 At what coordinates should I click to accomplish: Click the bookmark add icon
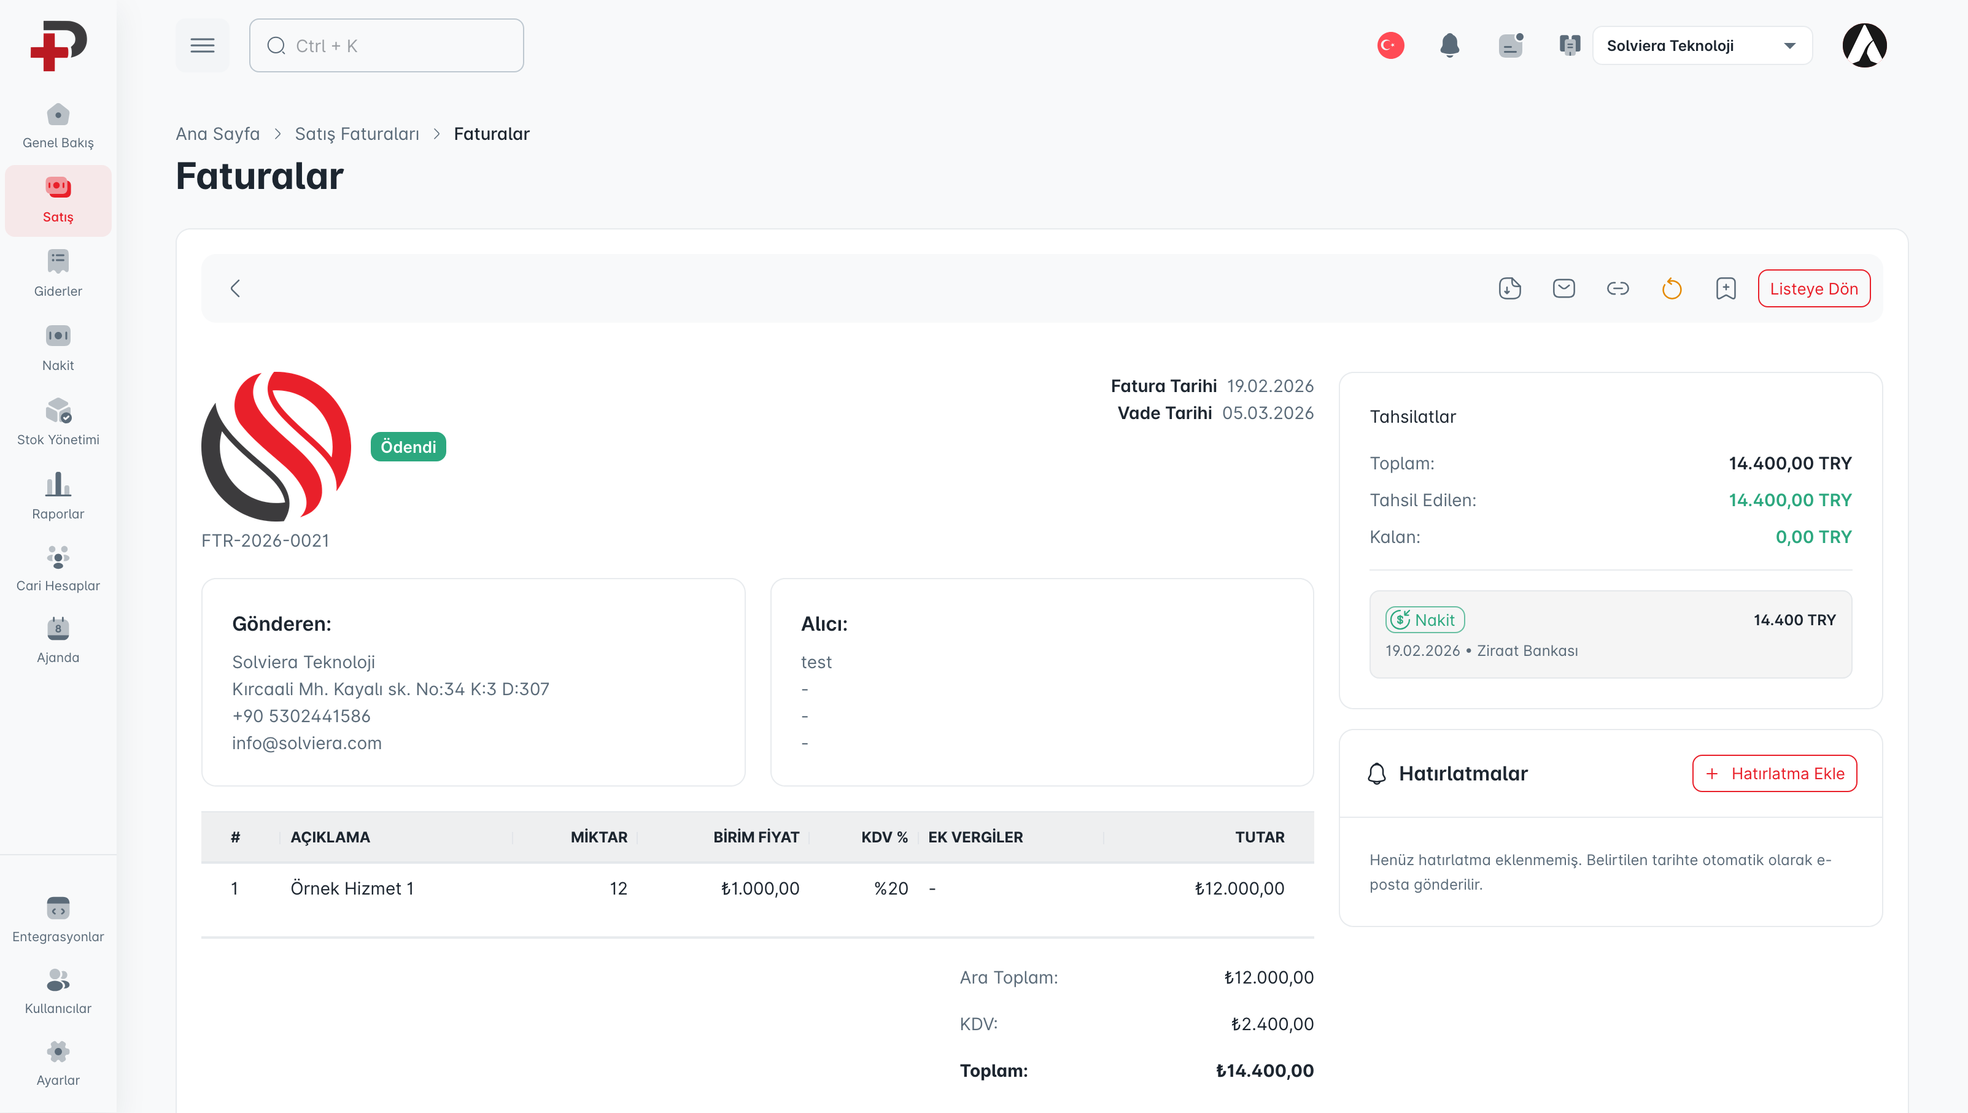[x=1726, y=288]
